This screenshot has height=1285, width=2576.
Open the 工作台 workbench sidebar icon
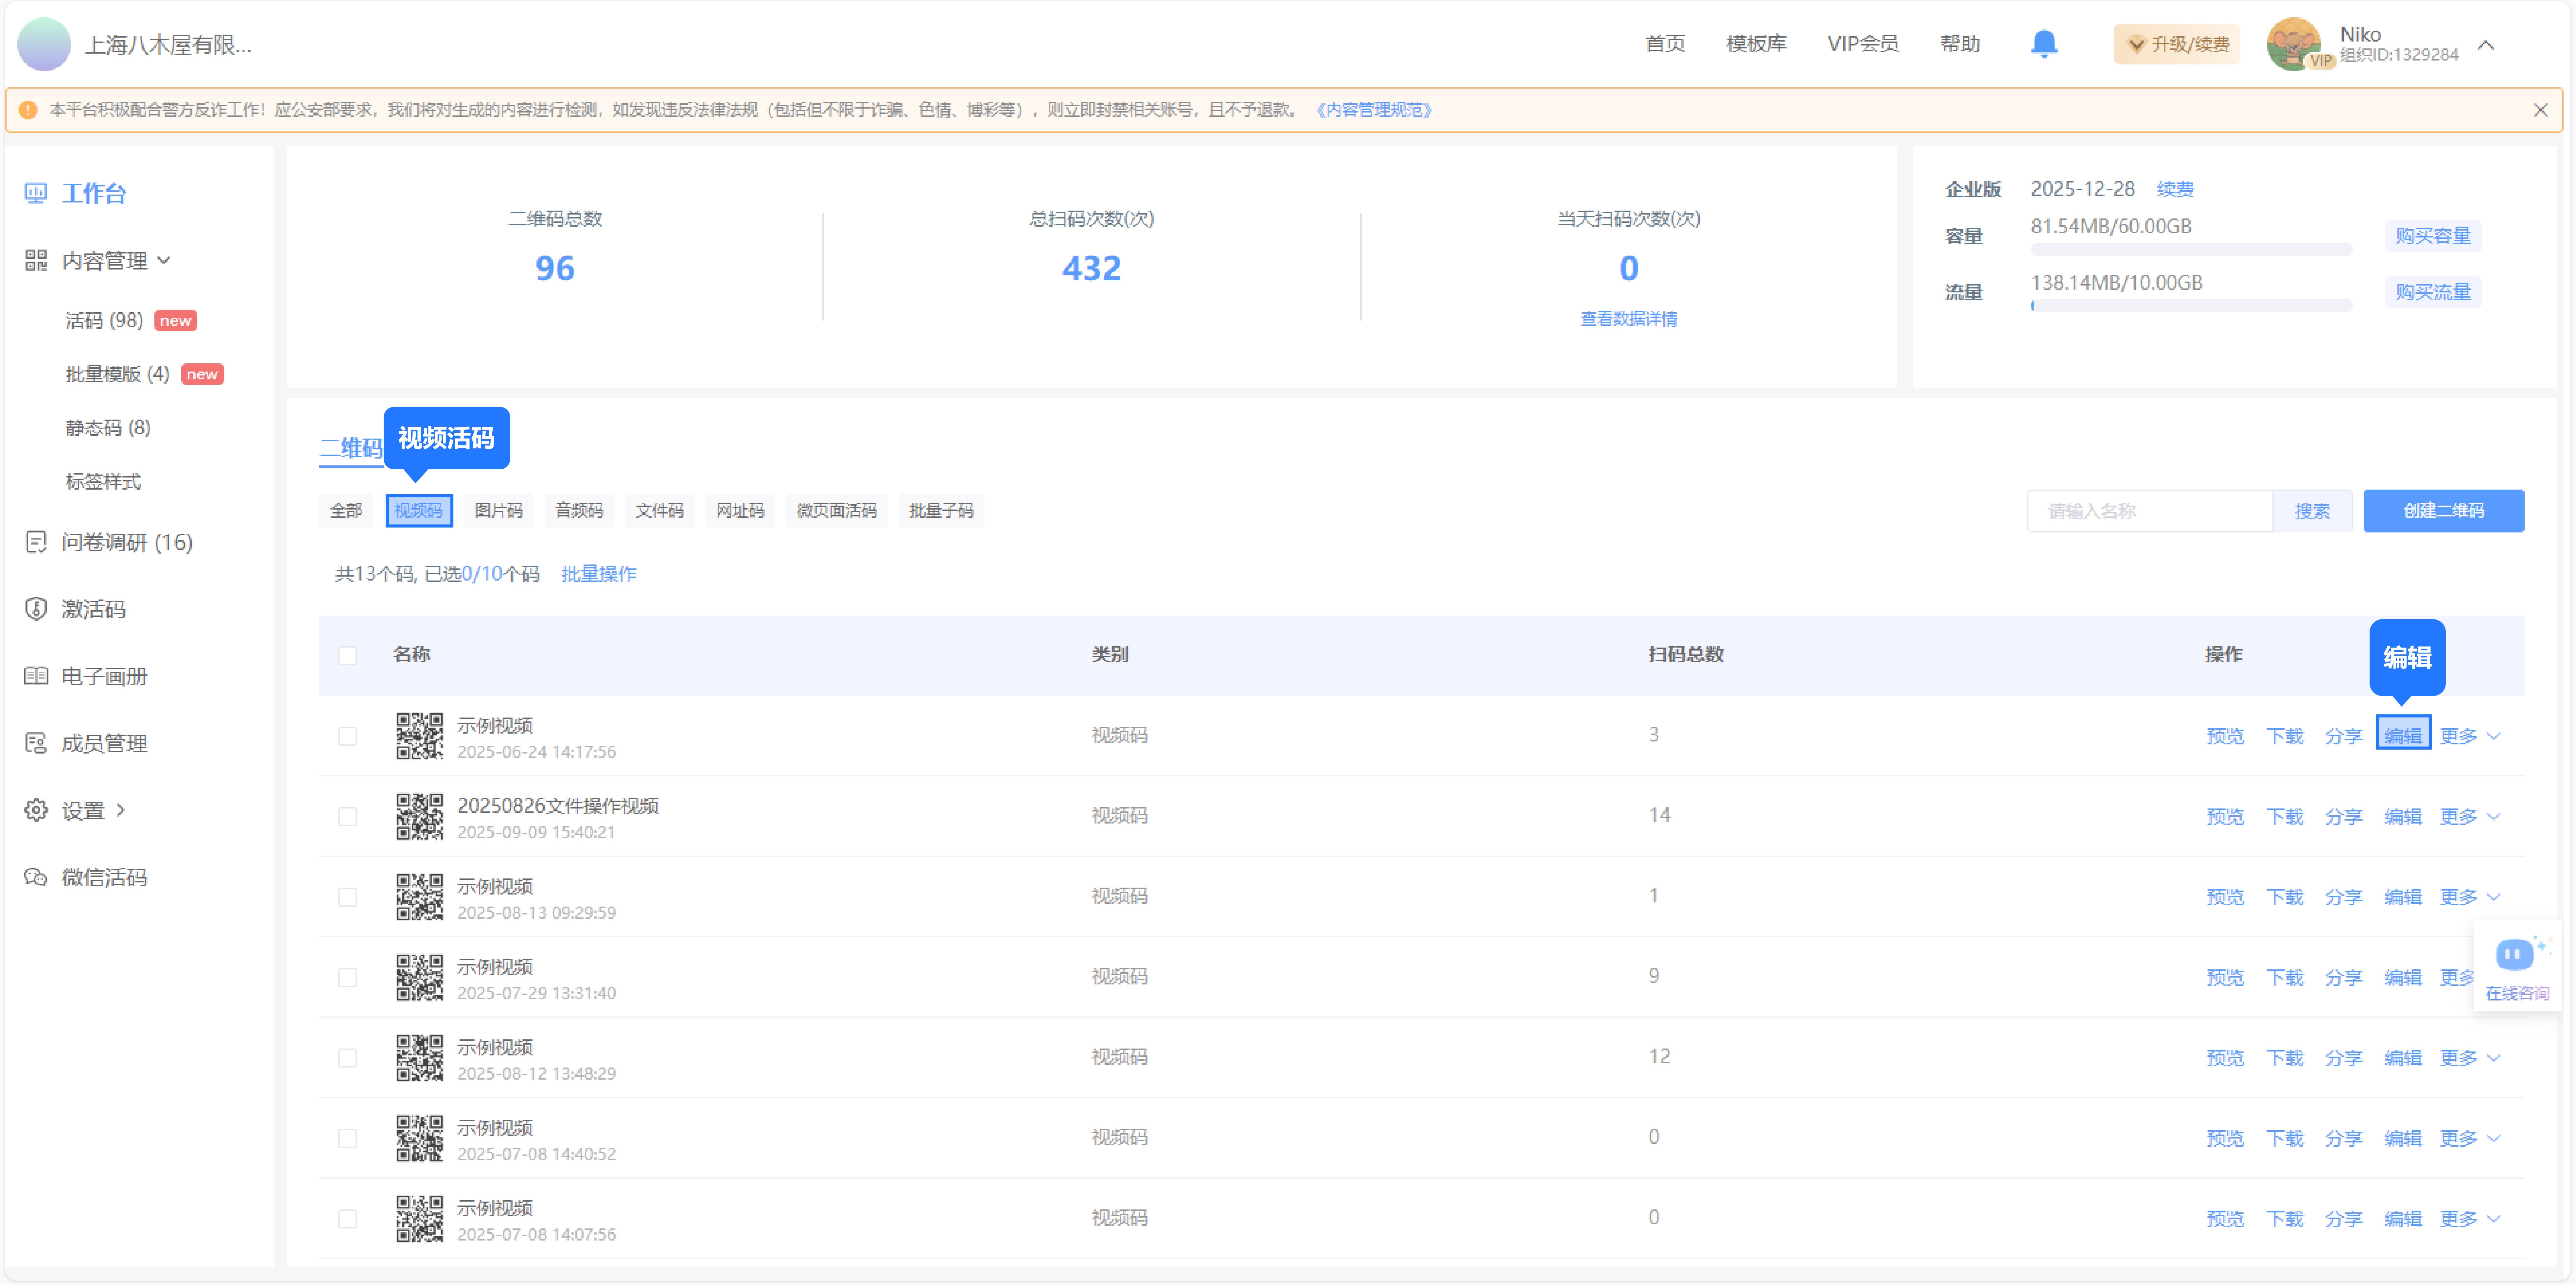point(36,193)
